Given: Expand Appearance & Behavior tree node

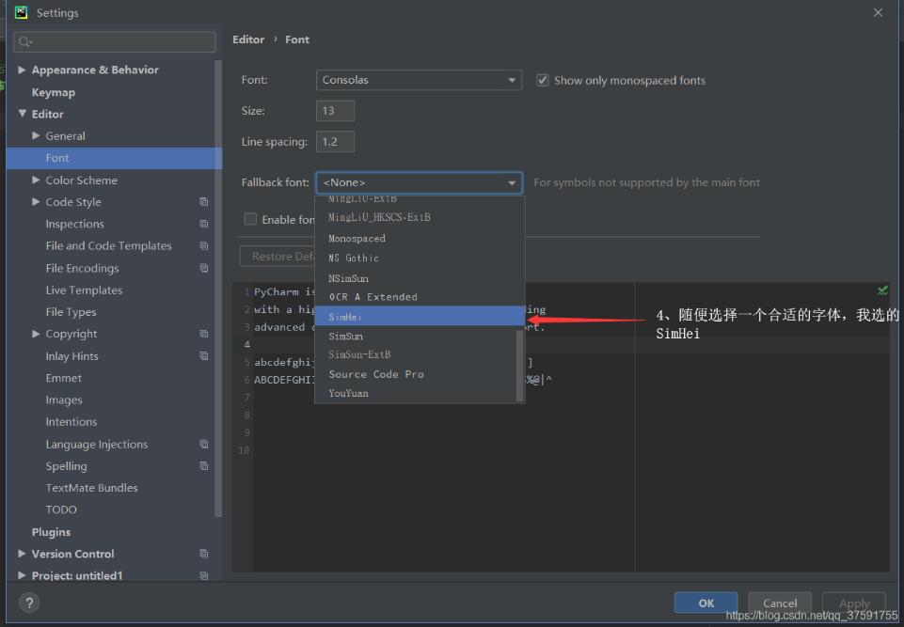Looking at the screenshot, I should pos(23,70).
